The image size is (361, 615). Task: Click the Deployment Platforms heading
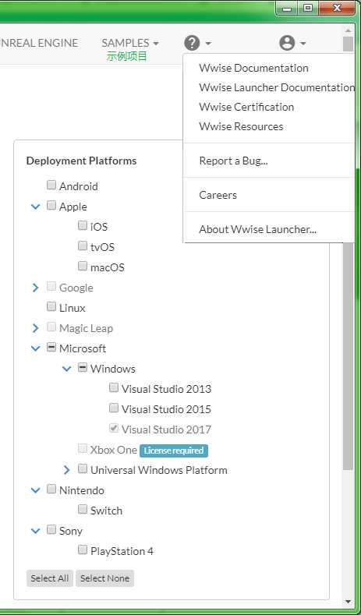click(82, 161)
